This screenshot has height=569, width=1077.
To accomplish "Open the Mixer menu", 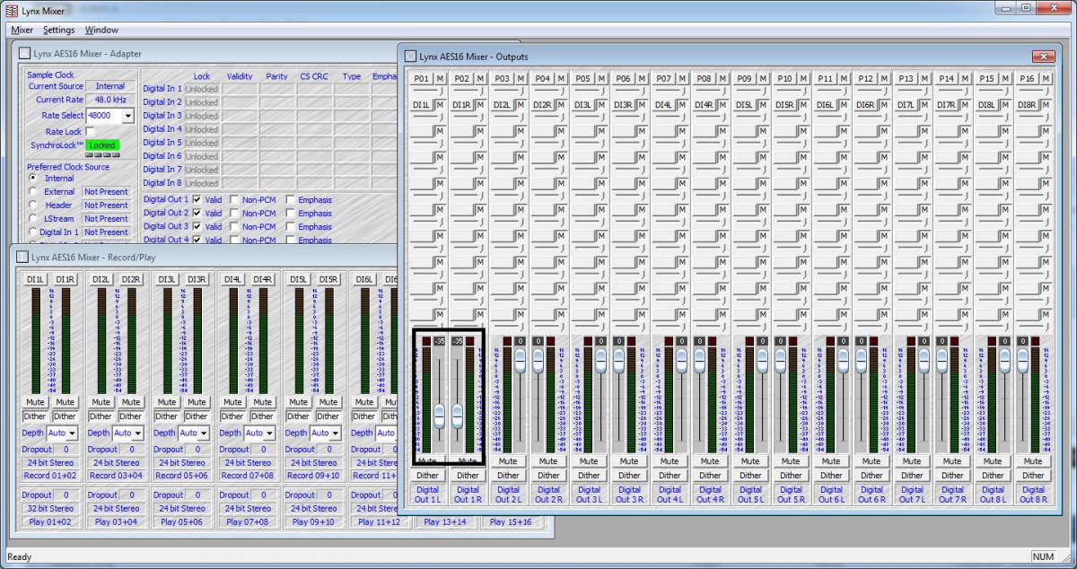I will [x=22, y=30].
